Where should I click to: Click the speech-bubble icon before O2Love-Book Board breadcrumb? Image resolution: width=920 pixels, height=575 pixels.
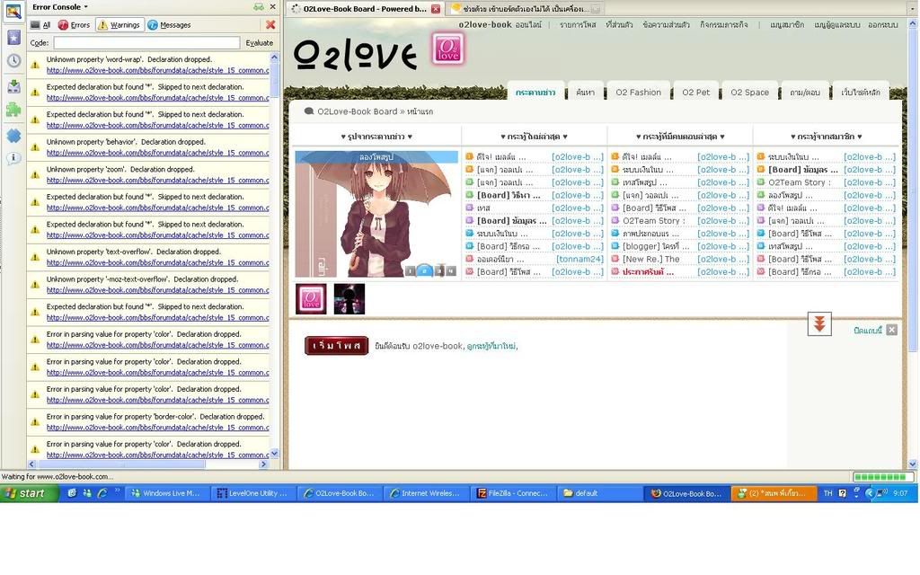(x=309, y=111)
